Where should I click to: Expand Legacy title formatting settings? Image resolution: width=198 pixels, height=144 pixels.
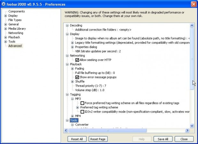(x=72, y=43)
